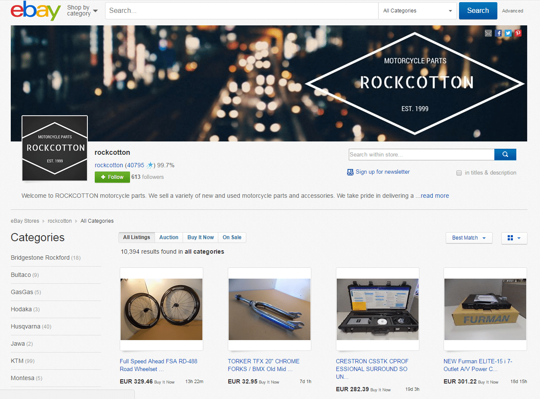The width and height of the screenshot is (540, 399).
Task: Open the eBay home logo
Action: pyautogui.click(x=36, y=11)
